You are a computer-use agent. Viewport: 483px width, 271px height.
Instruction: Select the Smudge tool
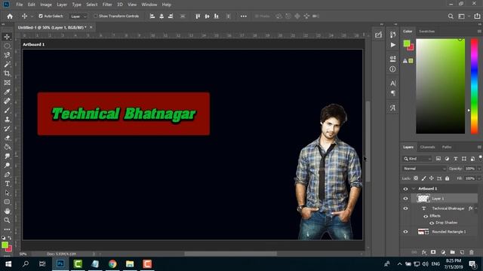(x=7, y=156)
